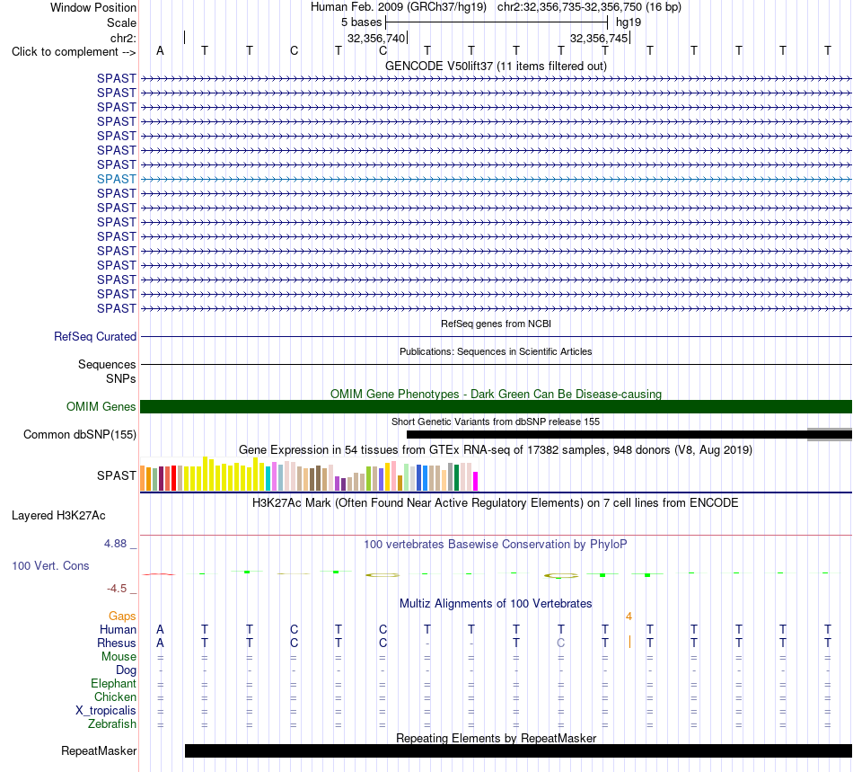Open '100 vertebrates Basewise Conservation by PhyloP' title
Viewport: 853px width, 772px height.
coord(496,544)
